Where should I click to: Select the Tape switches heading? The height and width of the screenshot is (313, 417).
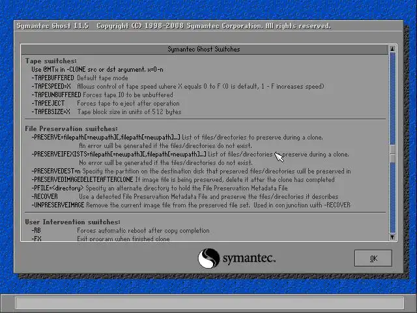[x=51, y=61]
